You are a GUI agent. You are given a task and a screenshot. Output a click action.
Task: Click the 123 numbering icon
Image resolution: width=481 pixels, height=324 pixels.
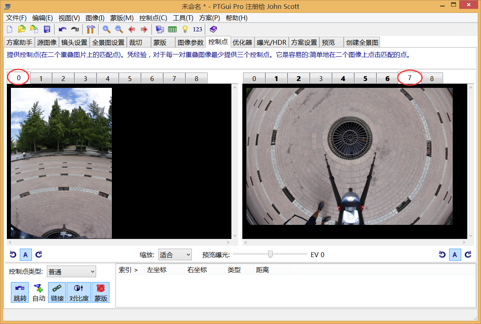[197, 29]
